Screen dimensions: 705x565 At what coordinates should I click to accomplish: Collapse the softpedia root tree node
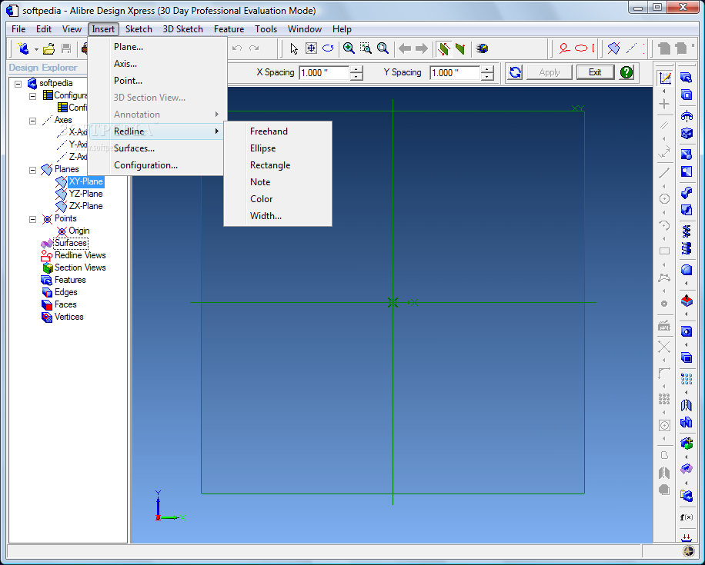(18, 84)
